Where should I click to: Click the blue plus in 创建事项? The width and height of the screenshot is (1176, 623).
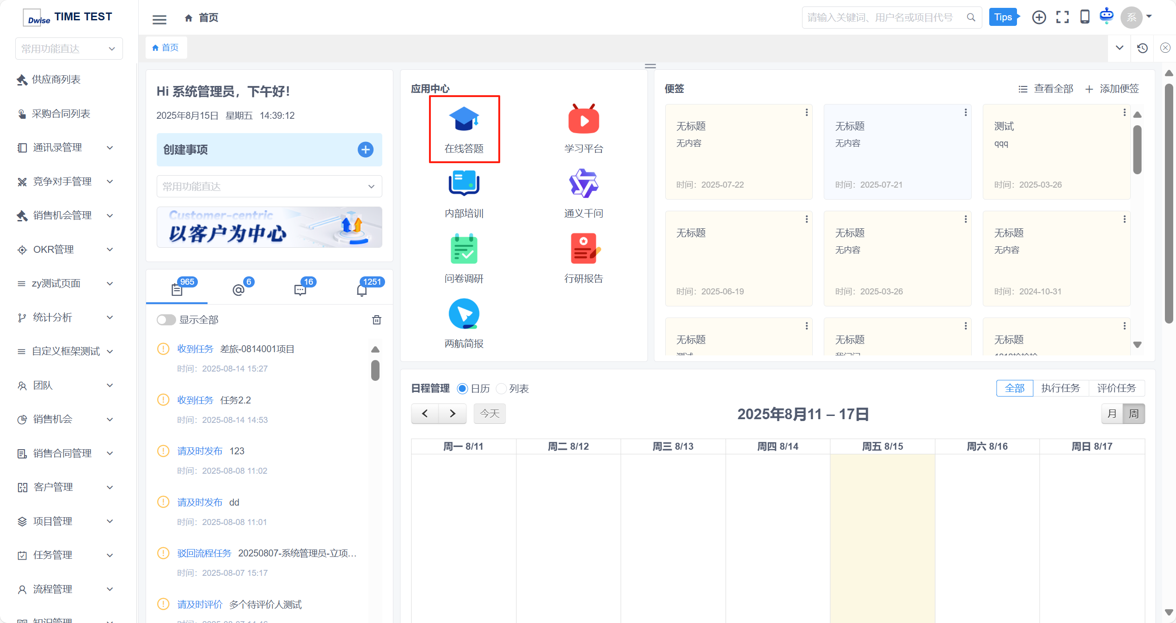click(x=365, y=150)
